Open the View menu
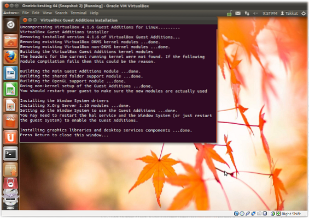Viewport: 309px width, 218px height. coord(47,13)
